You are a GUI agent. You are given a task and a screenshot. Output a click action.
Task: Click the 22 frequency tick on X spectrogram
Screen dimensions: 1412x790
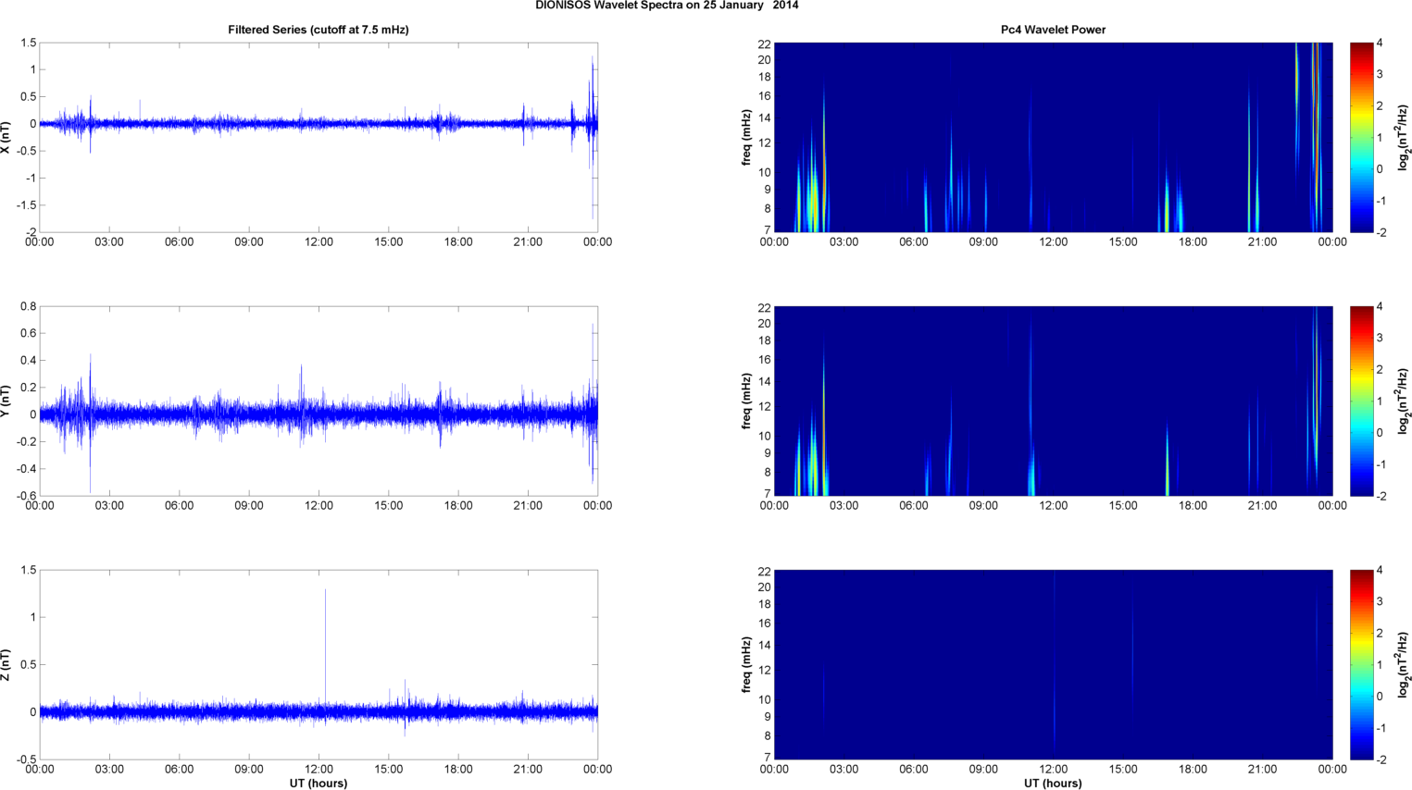765,43
